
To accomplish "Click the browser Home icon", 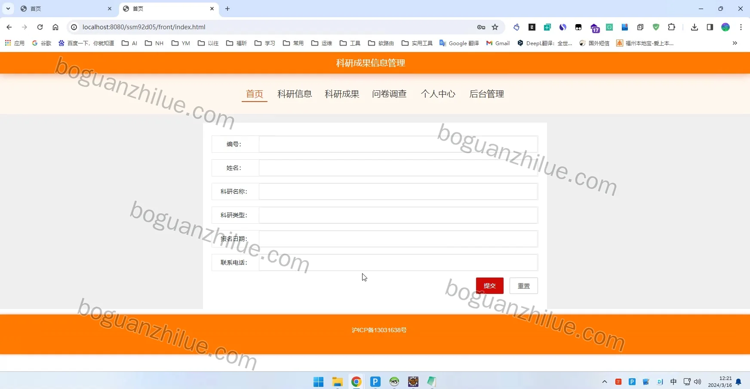I will [55, 27].
